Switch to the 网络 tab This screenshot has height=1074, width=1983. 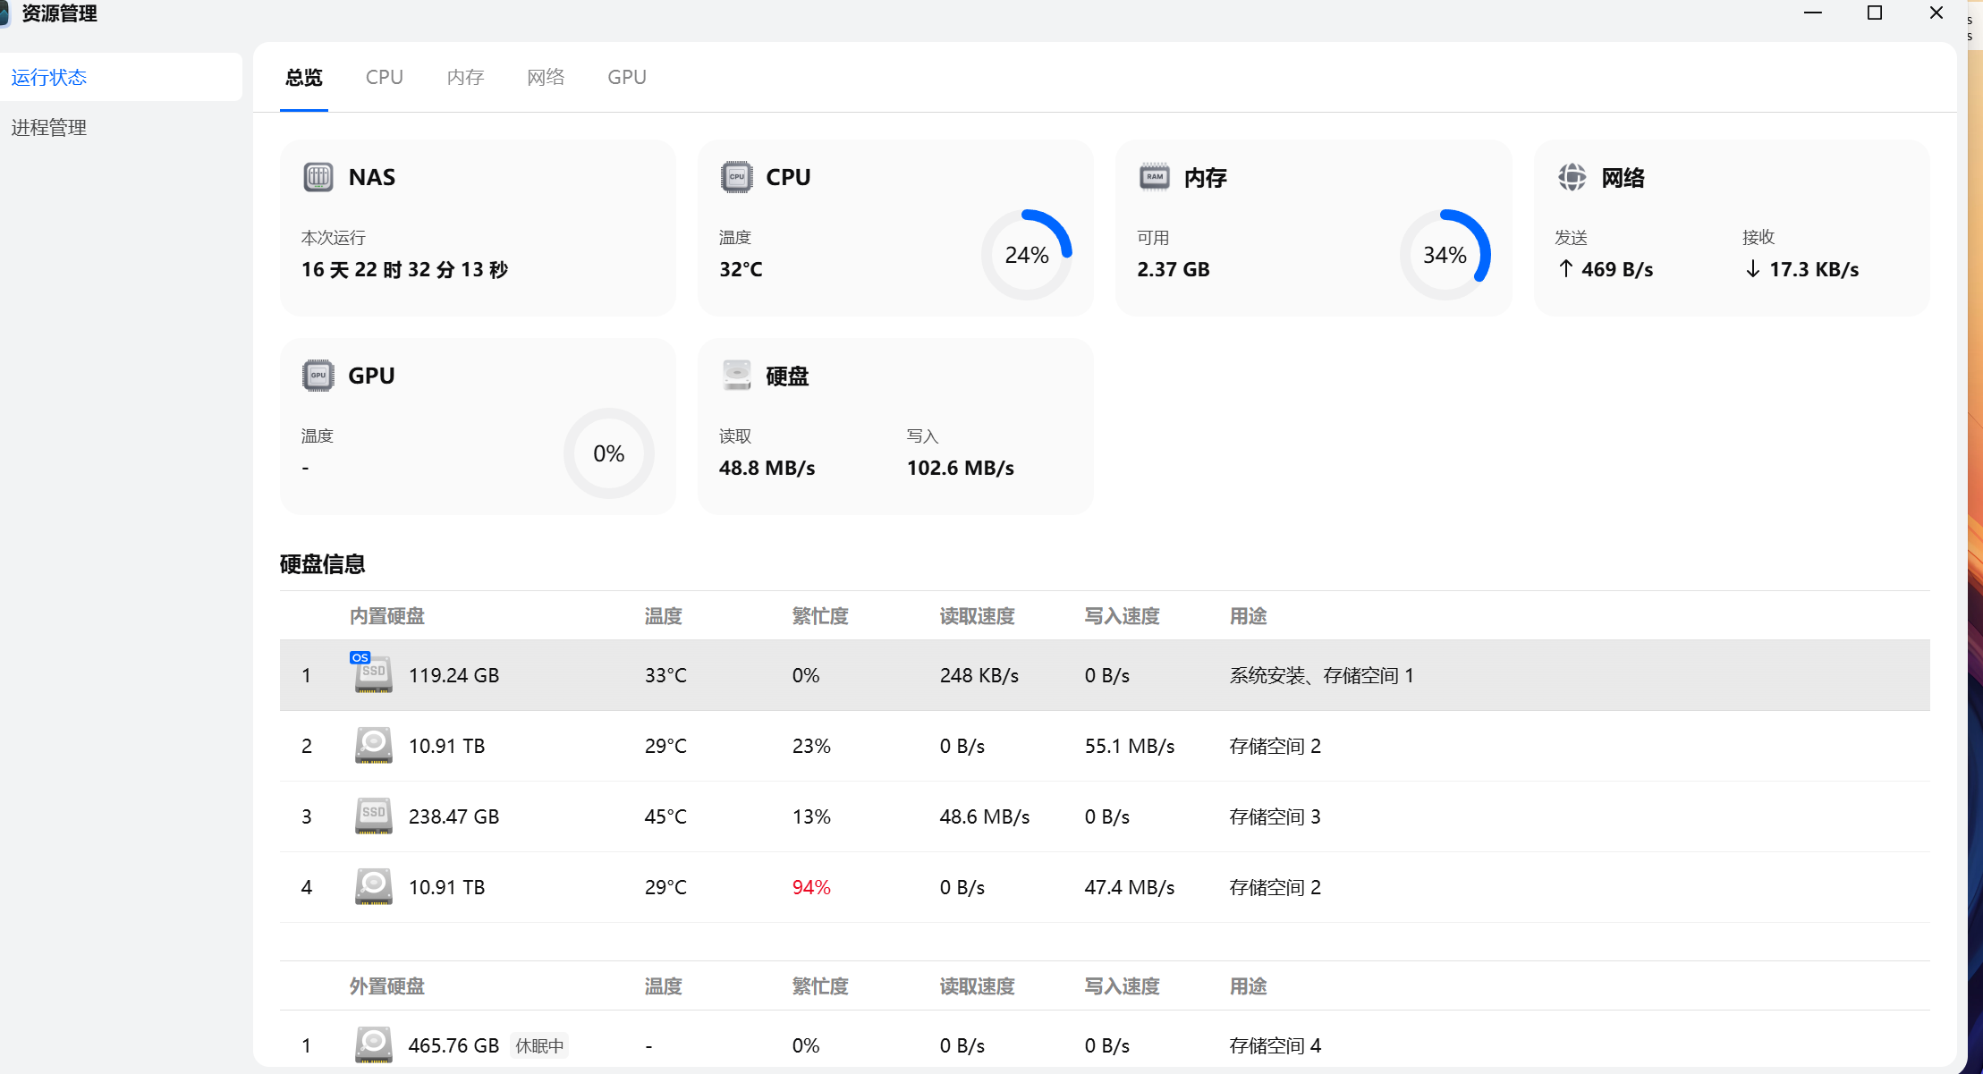[546, 77]
